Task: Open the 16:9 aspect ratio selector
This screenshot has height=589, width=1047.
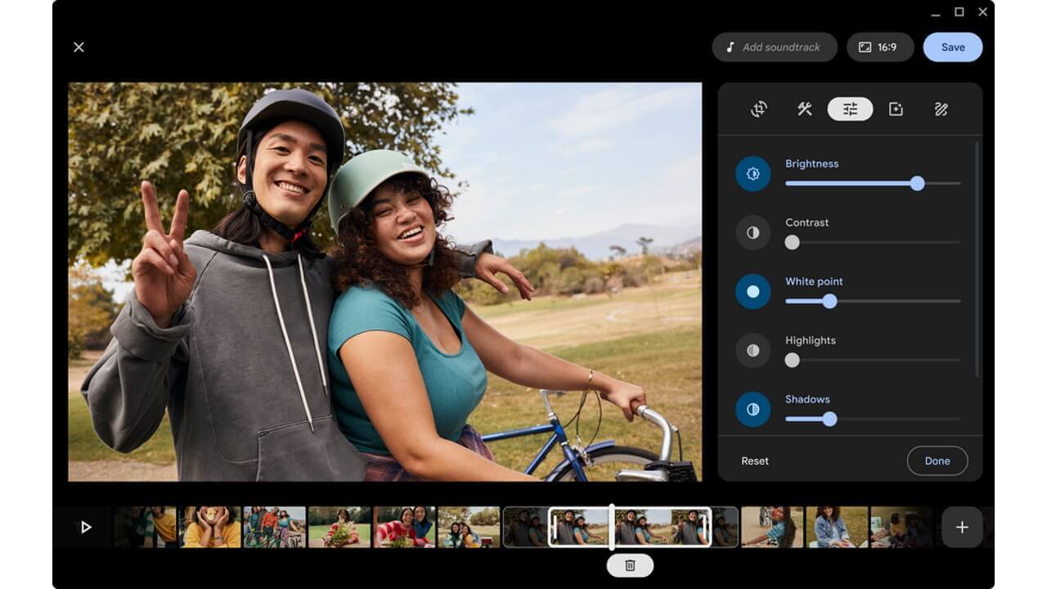Action: pyautogui.click(x=880, y=47)
